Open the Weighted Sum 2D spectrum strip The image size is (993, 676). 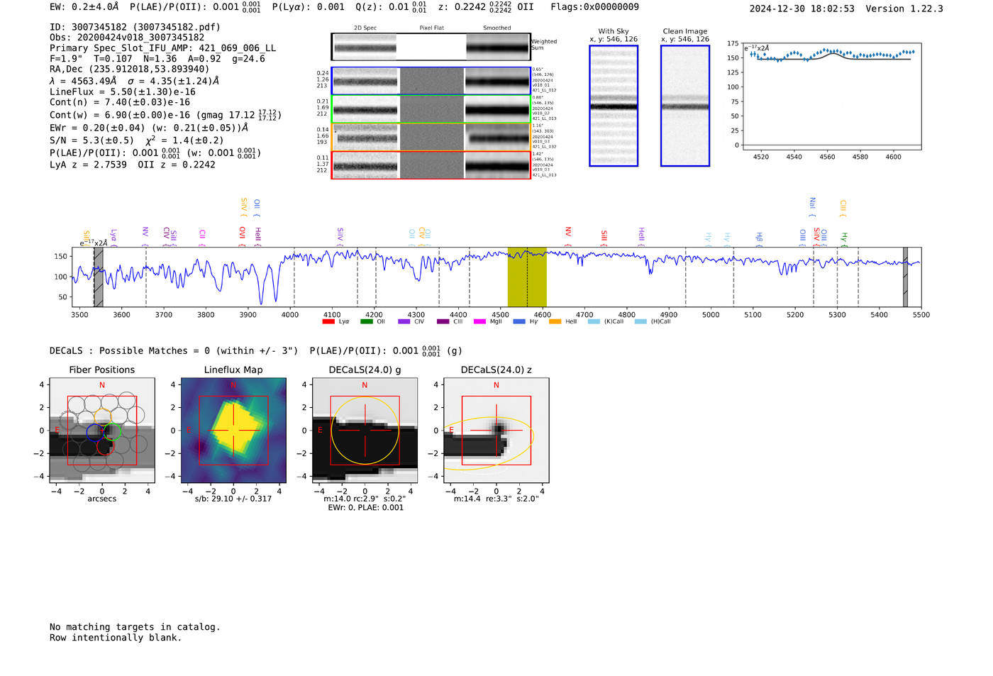tap(431, 47)
